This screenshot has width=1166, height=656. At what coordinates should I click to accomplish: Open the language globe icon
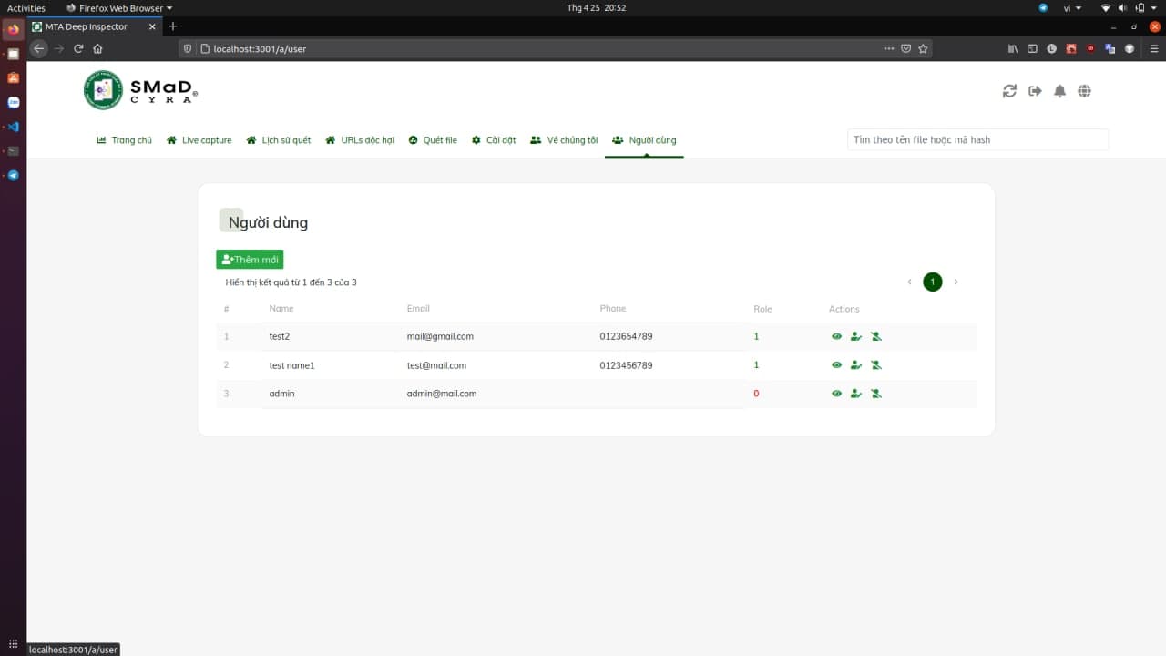1084,91
